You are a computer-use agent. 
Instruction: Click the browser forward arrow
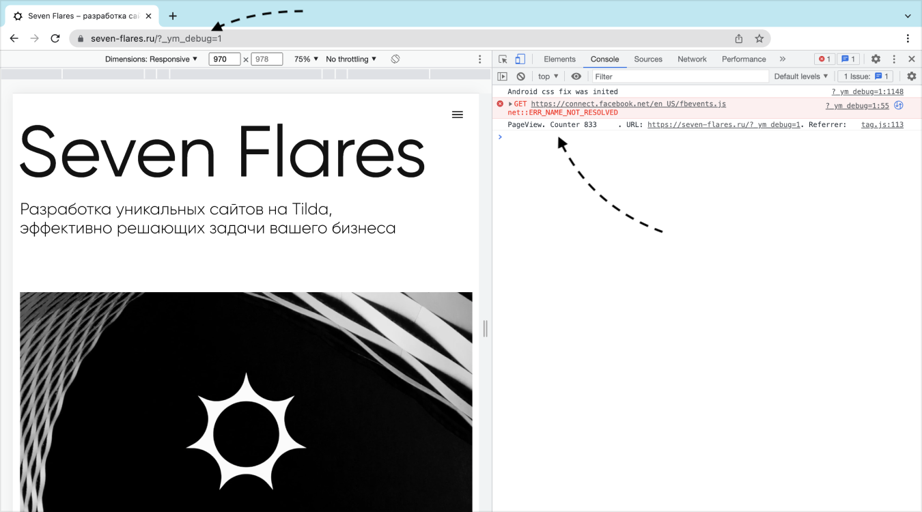click(x=34, y=38)
